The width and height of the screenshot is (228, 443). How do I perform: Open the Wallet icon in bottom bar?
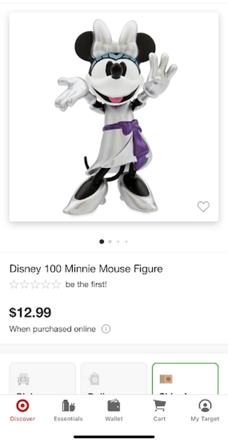pos(114,406)
